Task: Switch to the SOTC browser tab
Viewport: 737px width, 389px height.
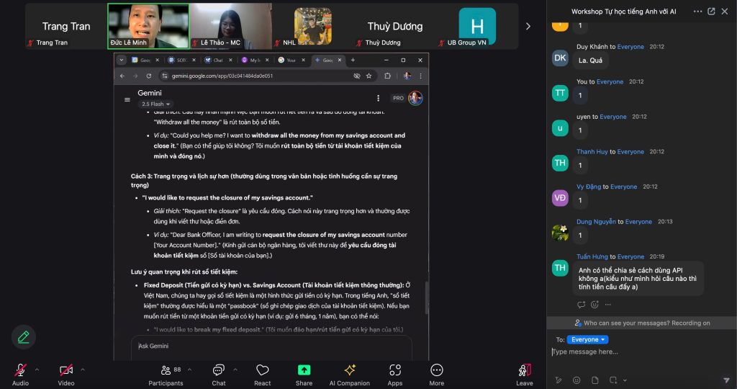Action: point(181,61)
